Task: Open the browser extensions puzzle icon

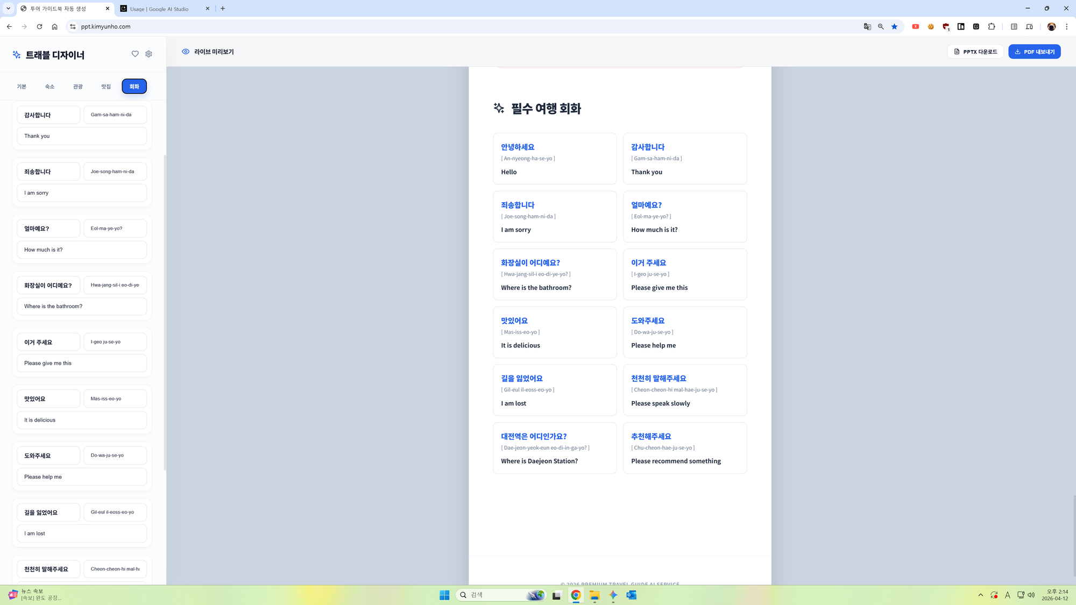Action: coord(992,26)
